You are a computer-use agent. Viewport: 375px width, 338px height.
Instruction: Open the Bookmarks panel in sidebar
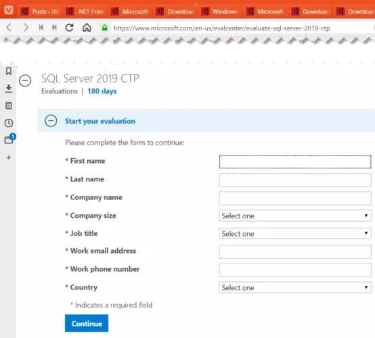[x=9, y=71]
